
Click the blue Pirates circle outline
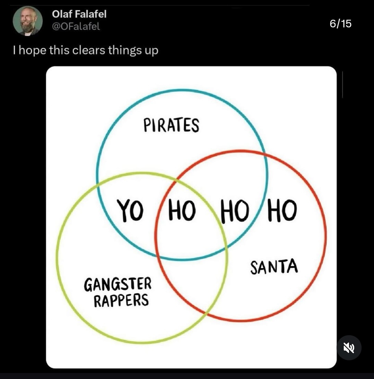[182, 90]
